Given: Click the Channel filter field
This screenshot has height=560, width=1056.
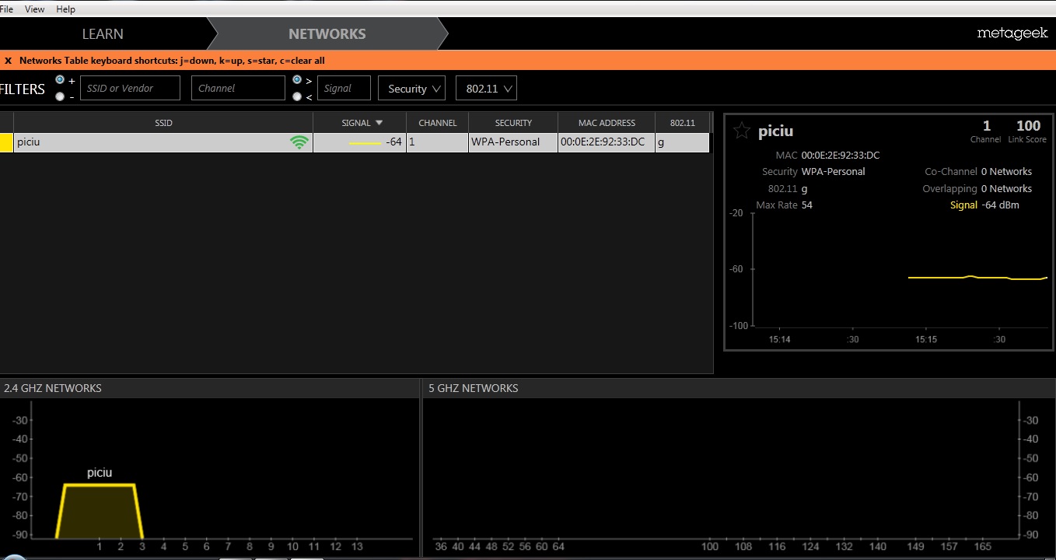Looking at the screenshot, I should click(238, 88).
